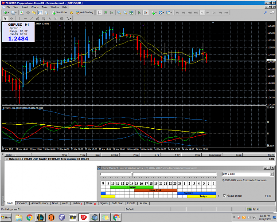Uncheck the Always on top checkbox
Screen dimensions: 277x222
224,196
